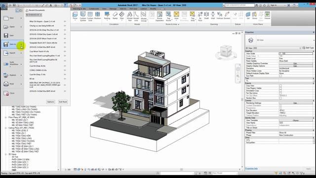Click the Shaft opening tool
Screen dimensions: 316x178
click(x=206, y=16)
